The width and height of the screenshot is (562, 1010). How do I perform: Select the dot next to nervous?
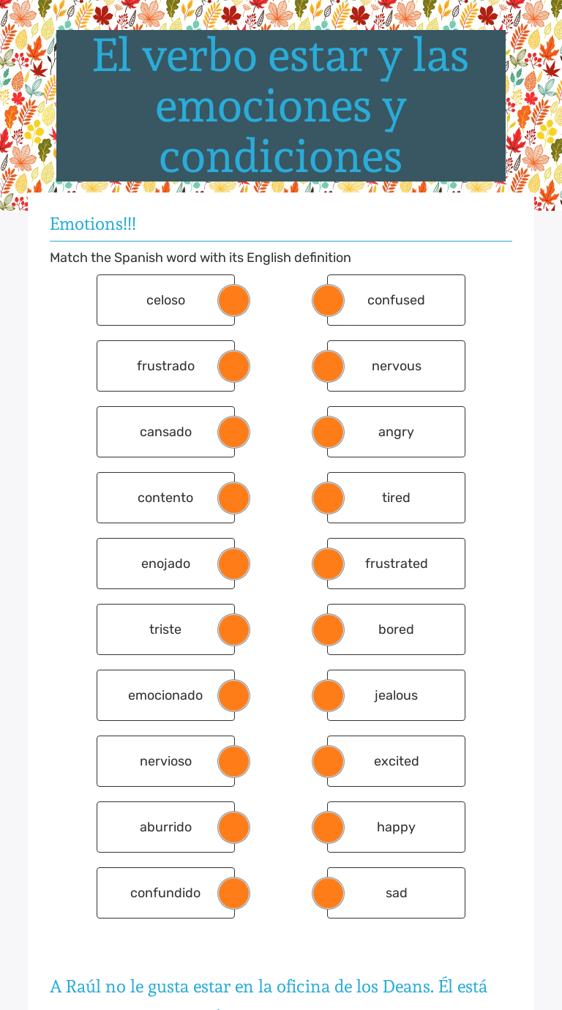click(328, 366)
